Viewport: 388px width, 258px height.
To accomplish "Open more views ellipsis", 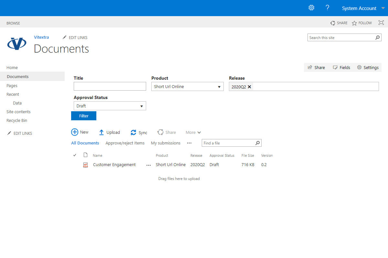I will [189, 143].
